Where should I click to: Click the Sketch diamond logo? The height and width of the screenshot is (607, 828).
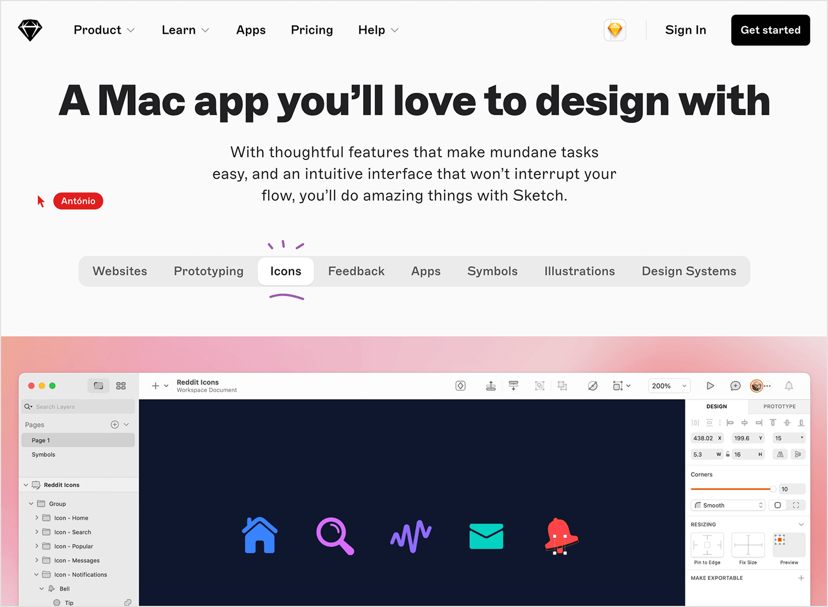click(x=30, y=30)
